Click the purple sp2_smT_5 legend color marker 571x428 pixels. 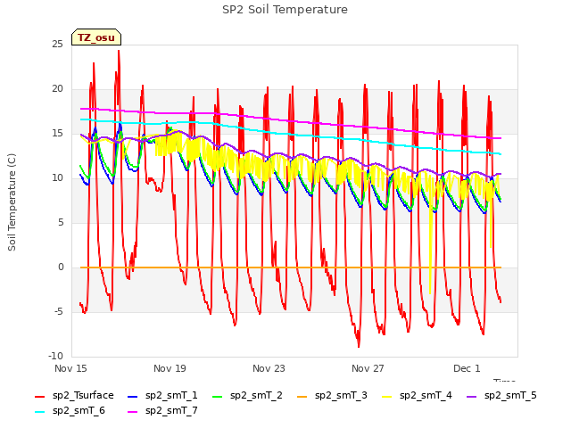pyautogui.click(x=472, y=396)
